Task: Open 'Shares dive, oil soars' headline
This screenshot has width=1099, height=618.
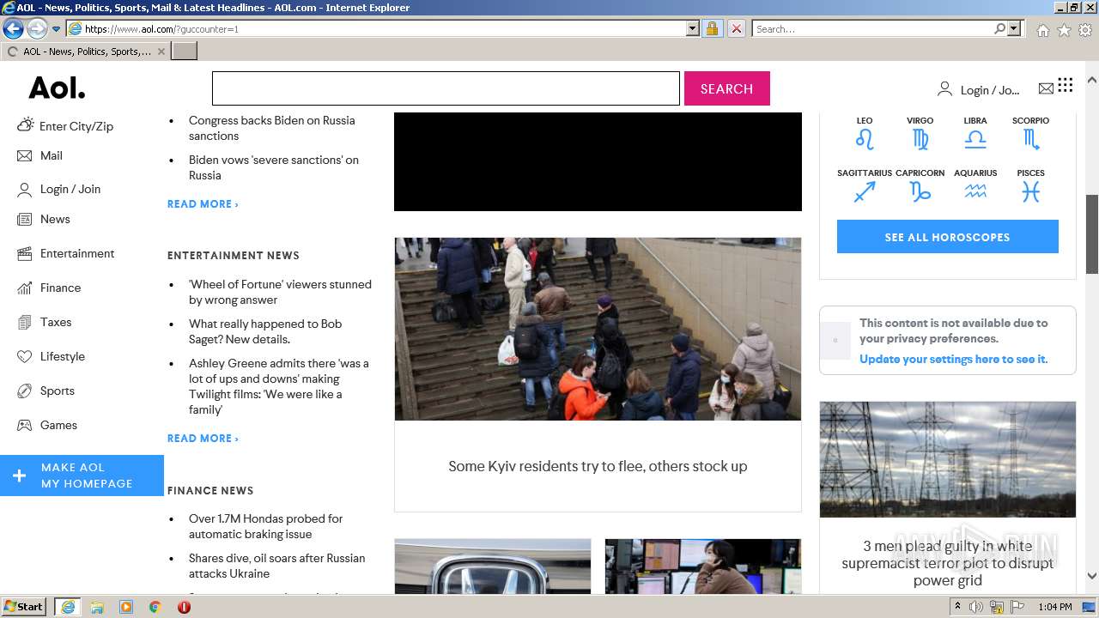Action: click(x=276, y=566)
